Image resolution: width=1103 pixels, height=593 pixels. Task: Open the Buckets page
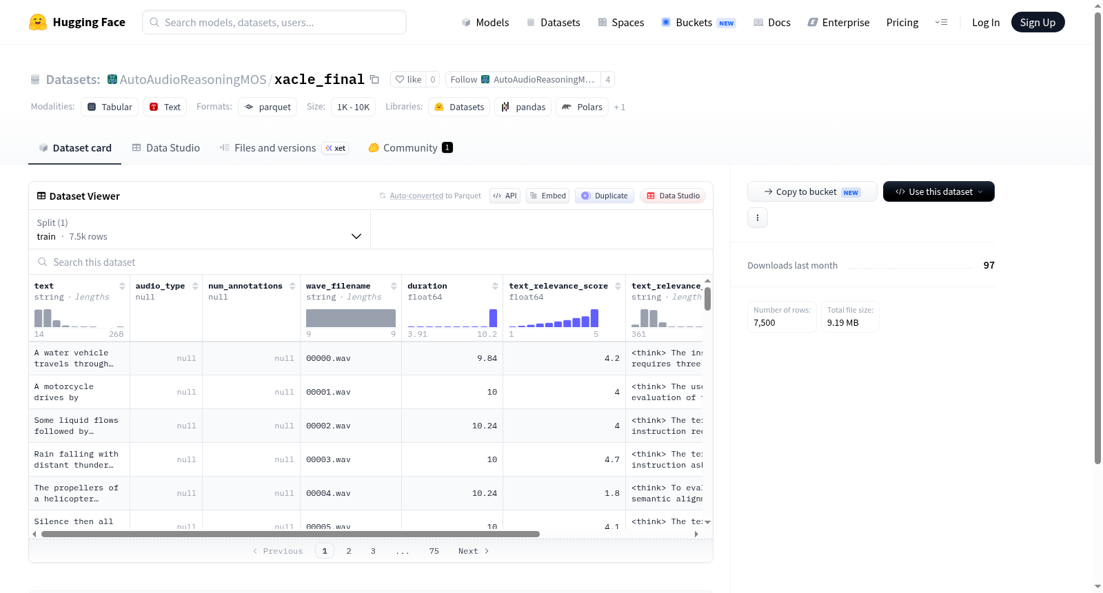(x=698, y=22)
